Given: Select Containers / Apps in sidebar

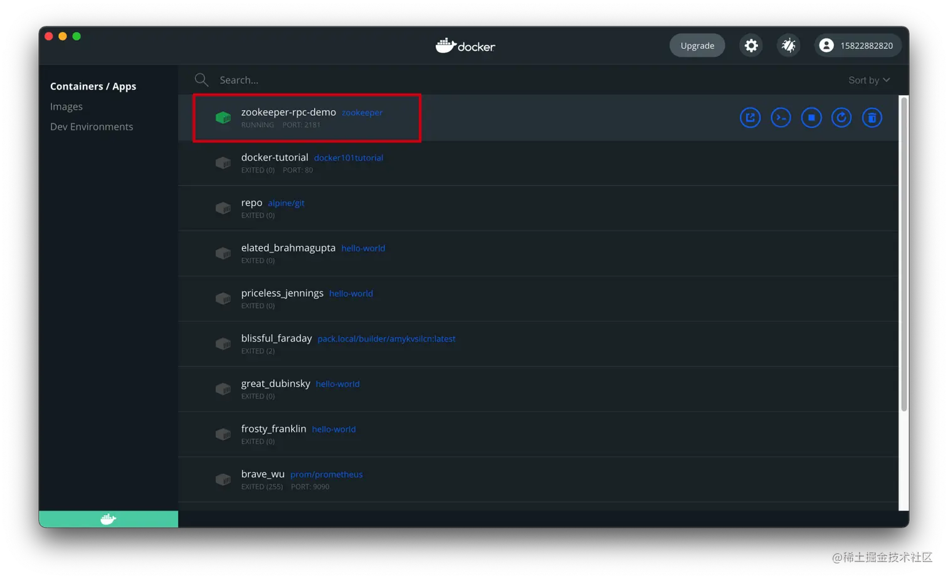Looking at the screenshot, I should point(93,86).
